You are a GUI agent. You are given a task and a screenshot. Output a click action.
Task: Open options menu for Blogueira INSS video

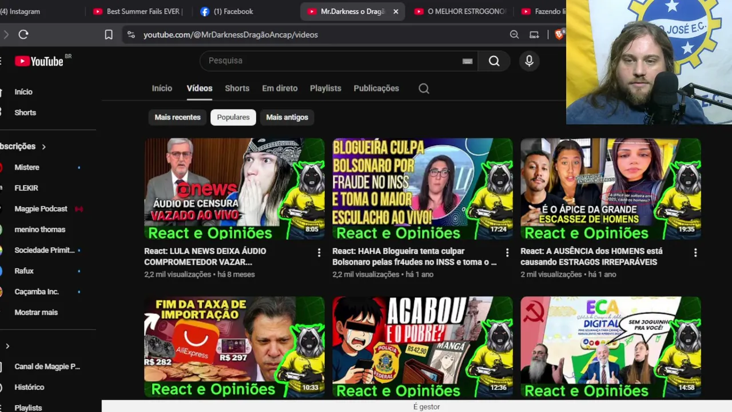pyautogui.click(x=507, y=252)
